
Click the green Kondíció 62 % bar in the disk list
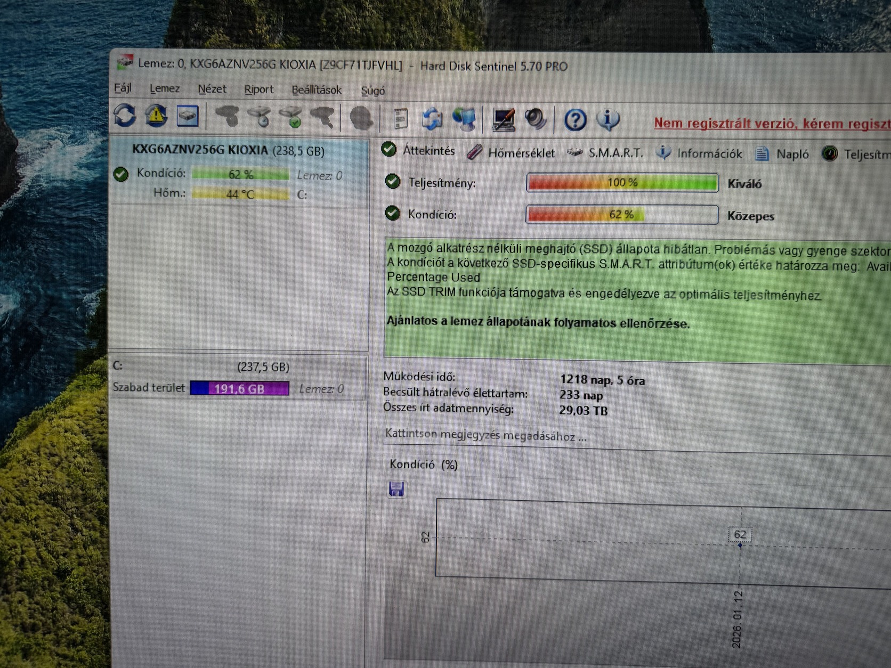(240, 174)
